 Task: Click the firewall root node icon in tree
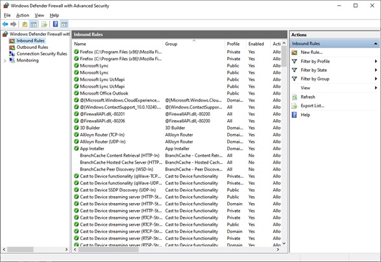5,34
